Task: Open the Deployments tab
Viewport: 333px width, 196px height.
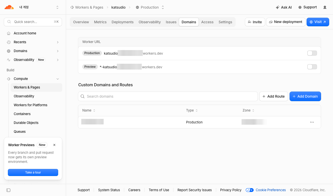Action: (122, 22)
